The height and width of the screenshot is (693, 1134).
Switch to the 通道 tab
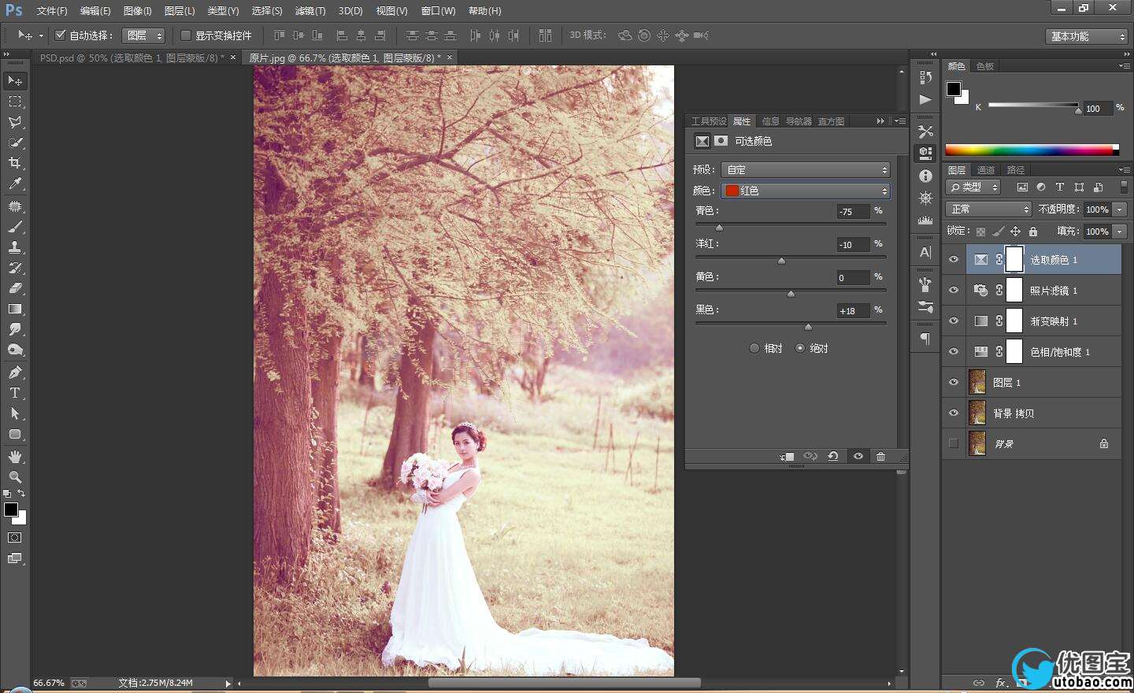986,170
